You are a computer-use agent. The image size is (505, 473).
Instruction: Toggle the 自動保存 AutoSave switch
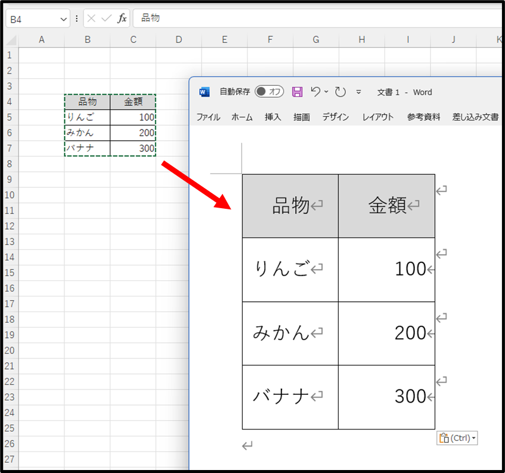tap(269, 92)
